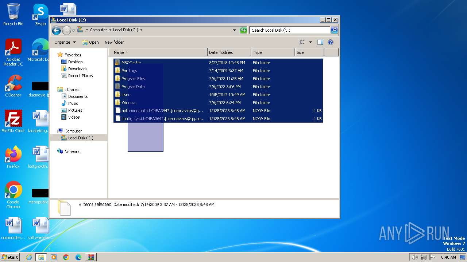Open the landpricing Word document icon

pyautogui.click(x=38, y=122)
